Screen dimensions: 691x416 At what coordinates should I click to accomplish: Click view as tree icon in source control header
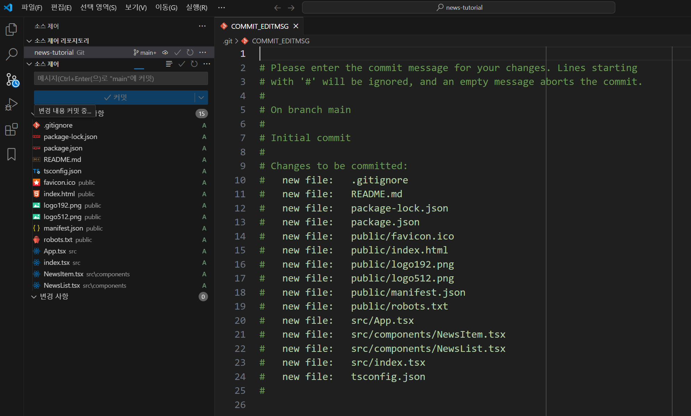(169, 64)
